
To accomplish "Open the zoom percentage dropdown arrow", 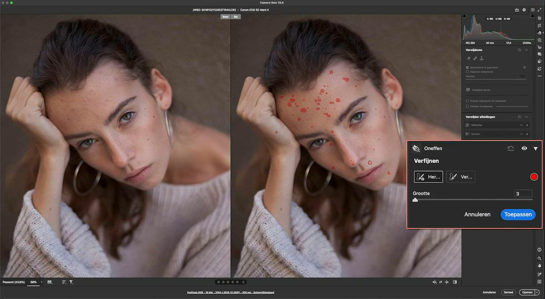I will (41, 282).
